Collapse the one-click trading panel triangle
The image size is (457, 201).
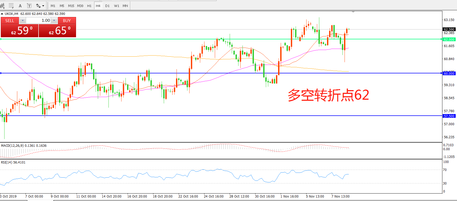(2, 14)
